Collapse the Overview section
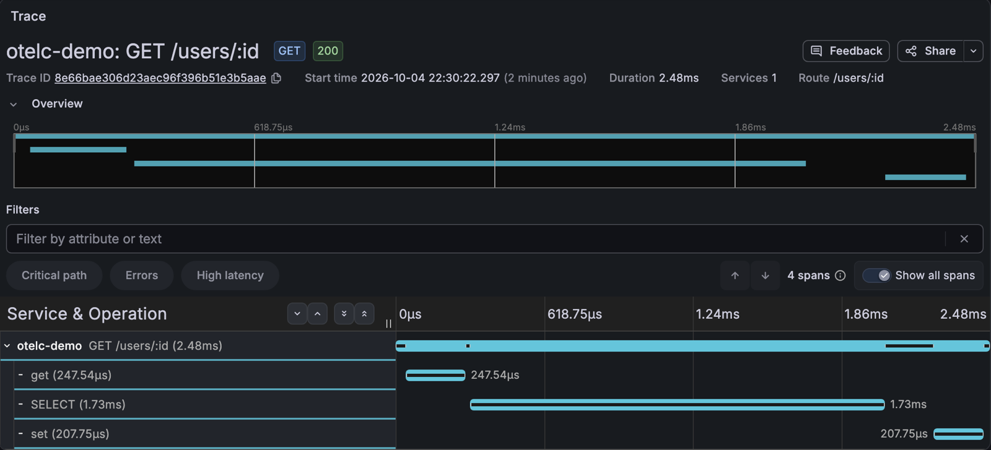This screenshot has height=450, width=991. pos(14,104)
